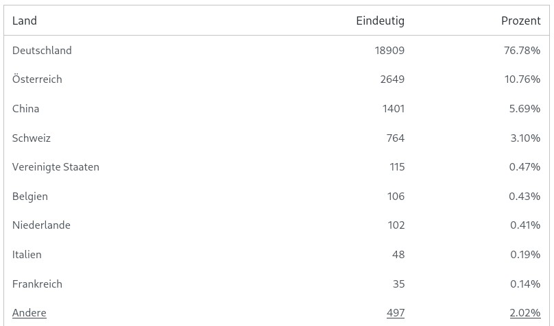Click the underlined 2.02% value
Viewport: 554px width, 326px height.
(x=525, y=313)
